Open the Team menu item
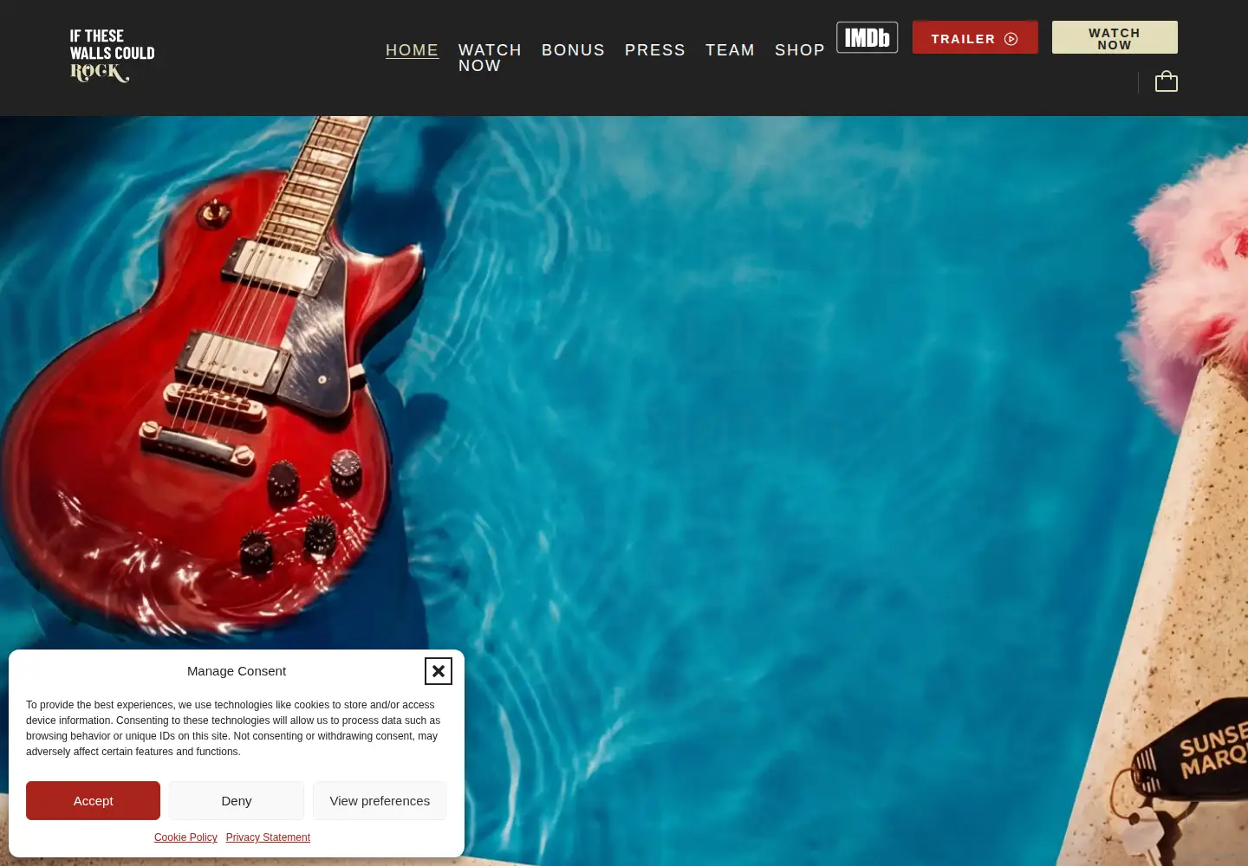This screenshot has width=1248, height=866. (x=730, y=50)
